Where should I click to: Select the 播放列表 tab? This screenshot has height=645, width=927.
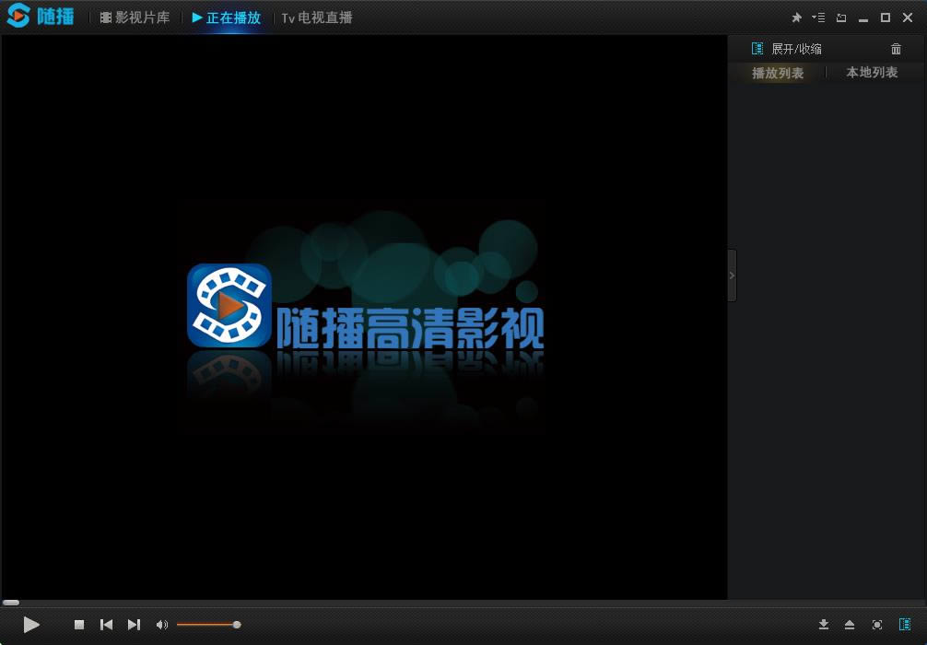click(x=778, y=73)
